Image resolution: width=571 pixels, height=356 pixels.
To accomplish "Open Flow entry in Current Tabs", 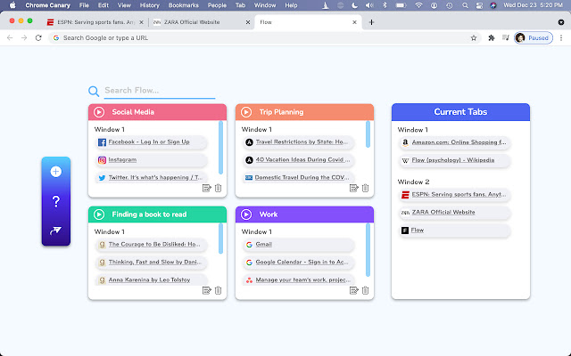I will tap(418, 230).
